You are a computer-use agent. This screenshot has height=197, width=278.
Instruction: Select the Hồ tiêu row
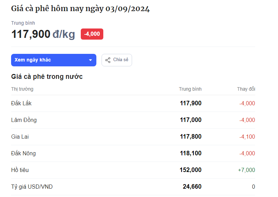133,170
